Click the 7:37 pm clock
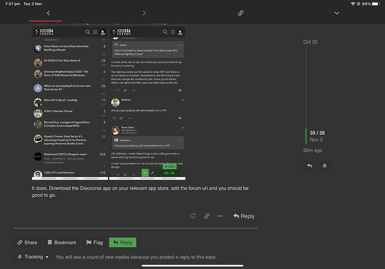The height and width of the screenshot is (269, 385). click(12, 4)
